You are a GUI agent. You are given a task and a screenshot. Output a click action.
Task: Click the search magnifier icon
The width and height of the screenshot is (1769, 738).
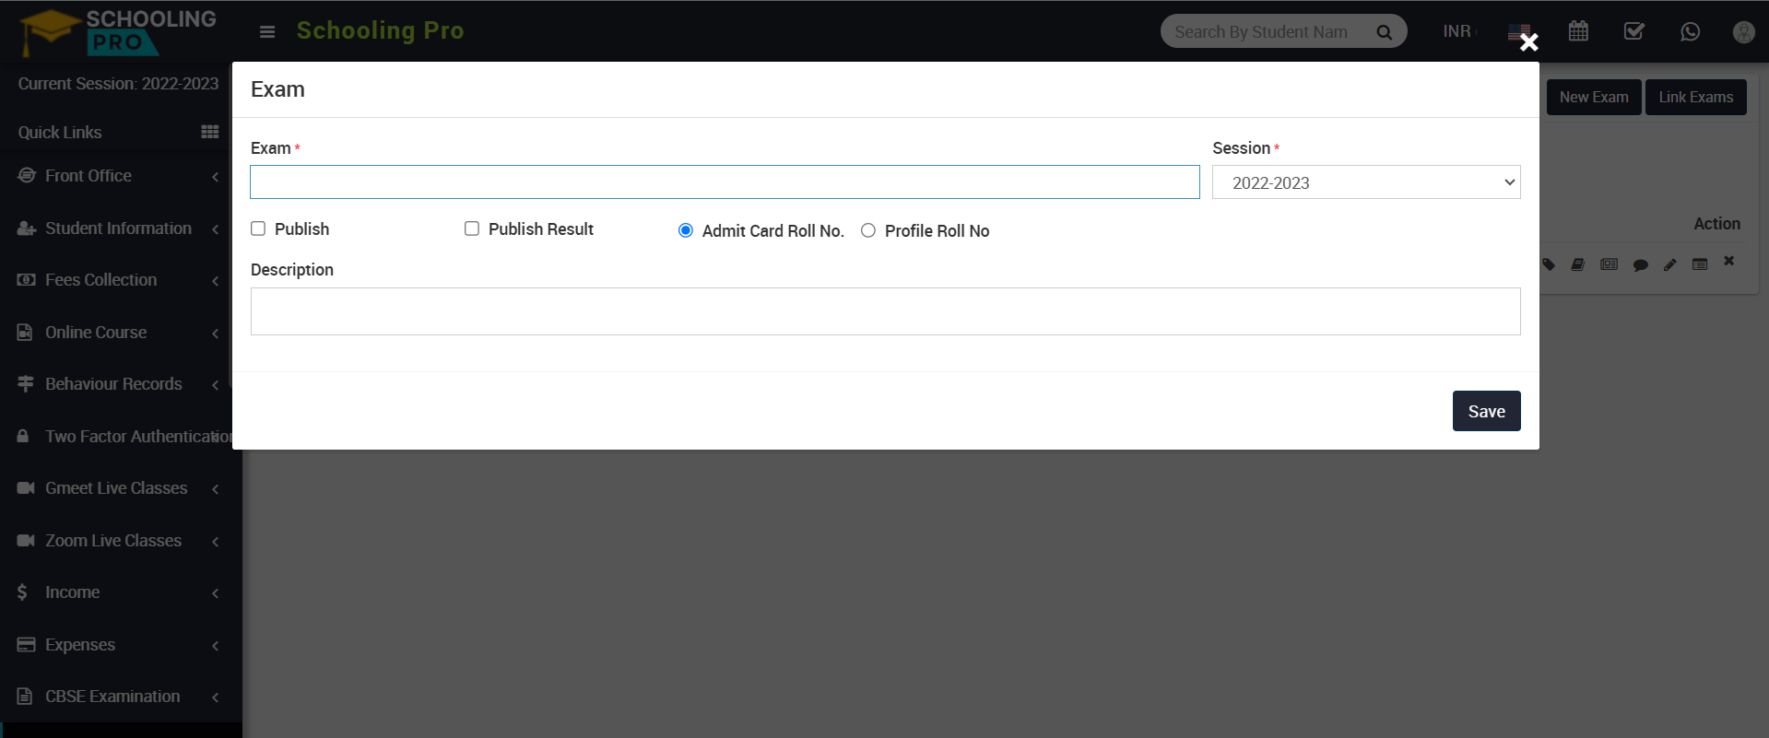1384,32
